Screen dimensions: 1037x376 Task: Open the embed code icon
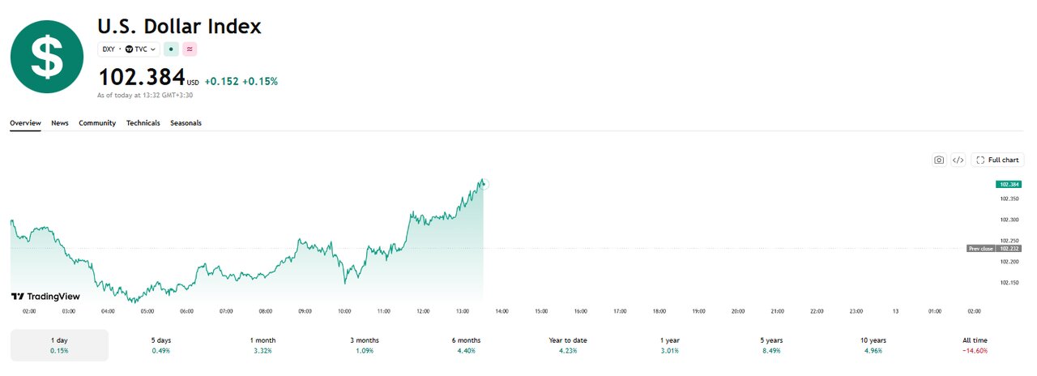point(958,160)
